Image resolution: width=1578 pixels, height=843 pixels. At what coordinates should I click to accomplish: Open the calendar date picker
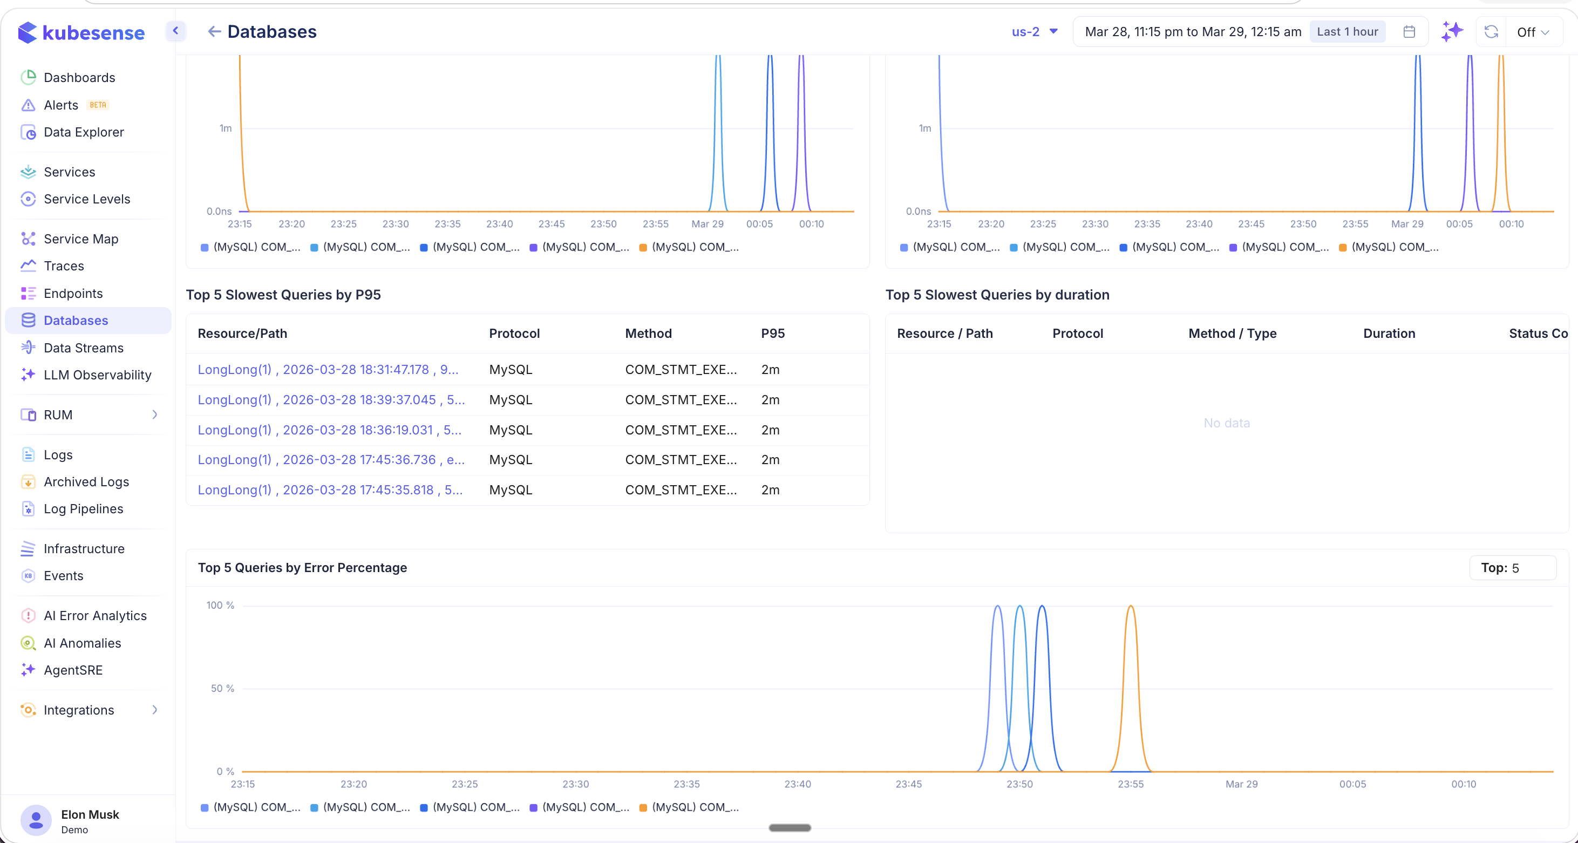click(x=1409, y=31)
